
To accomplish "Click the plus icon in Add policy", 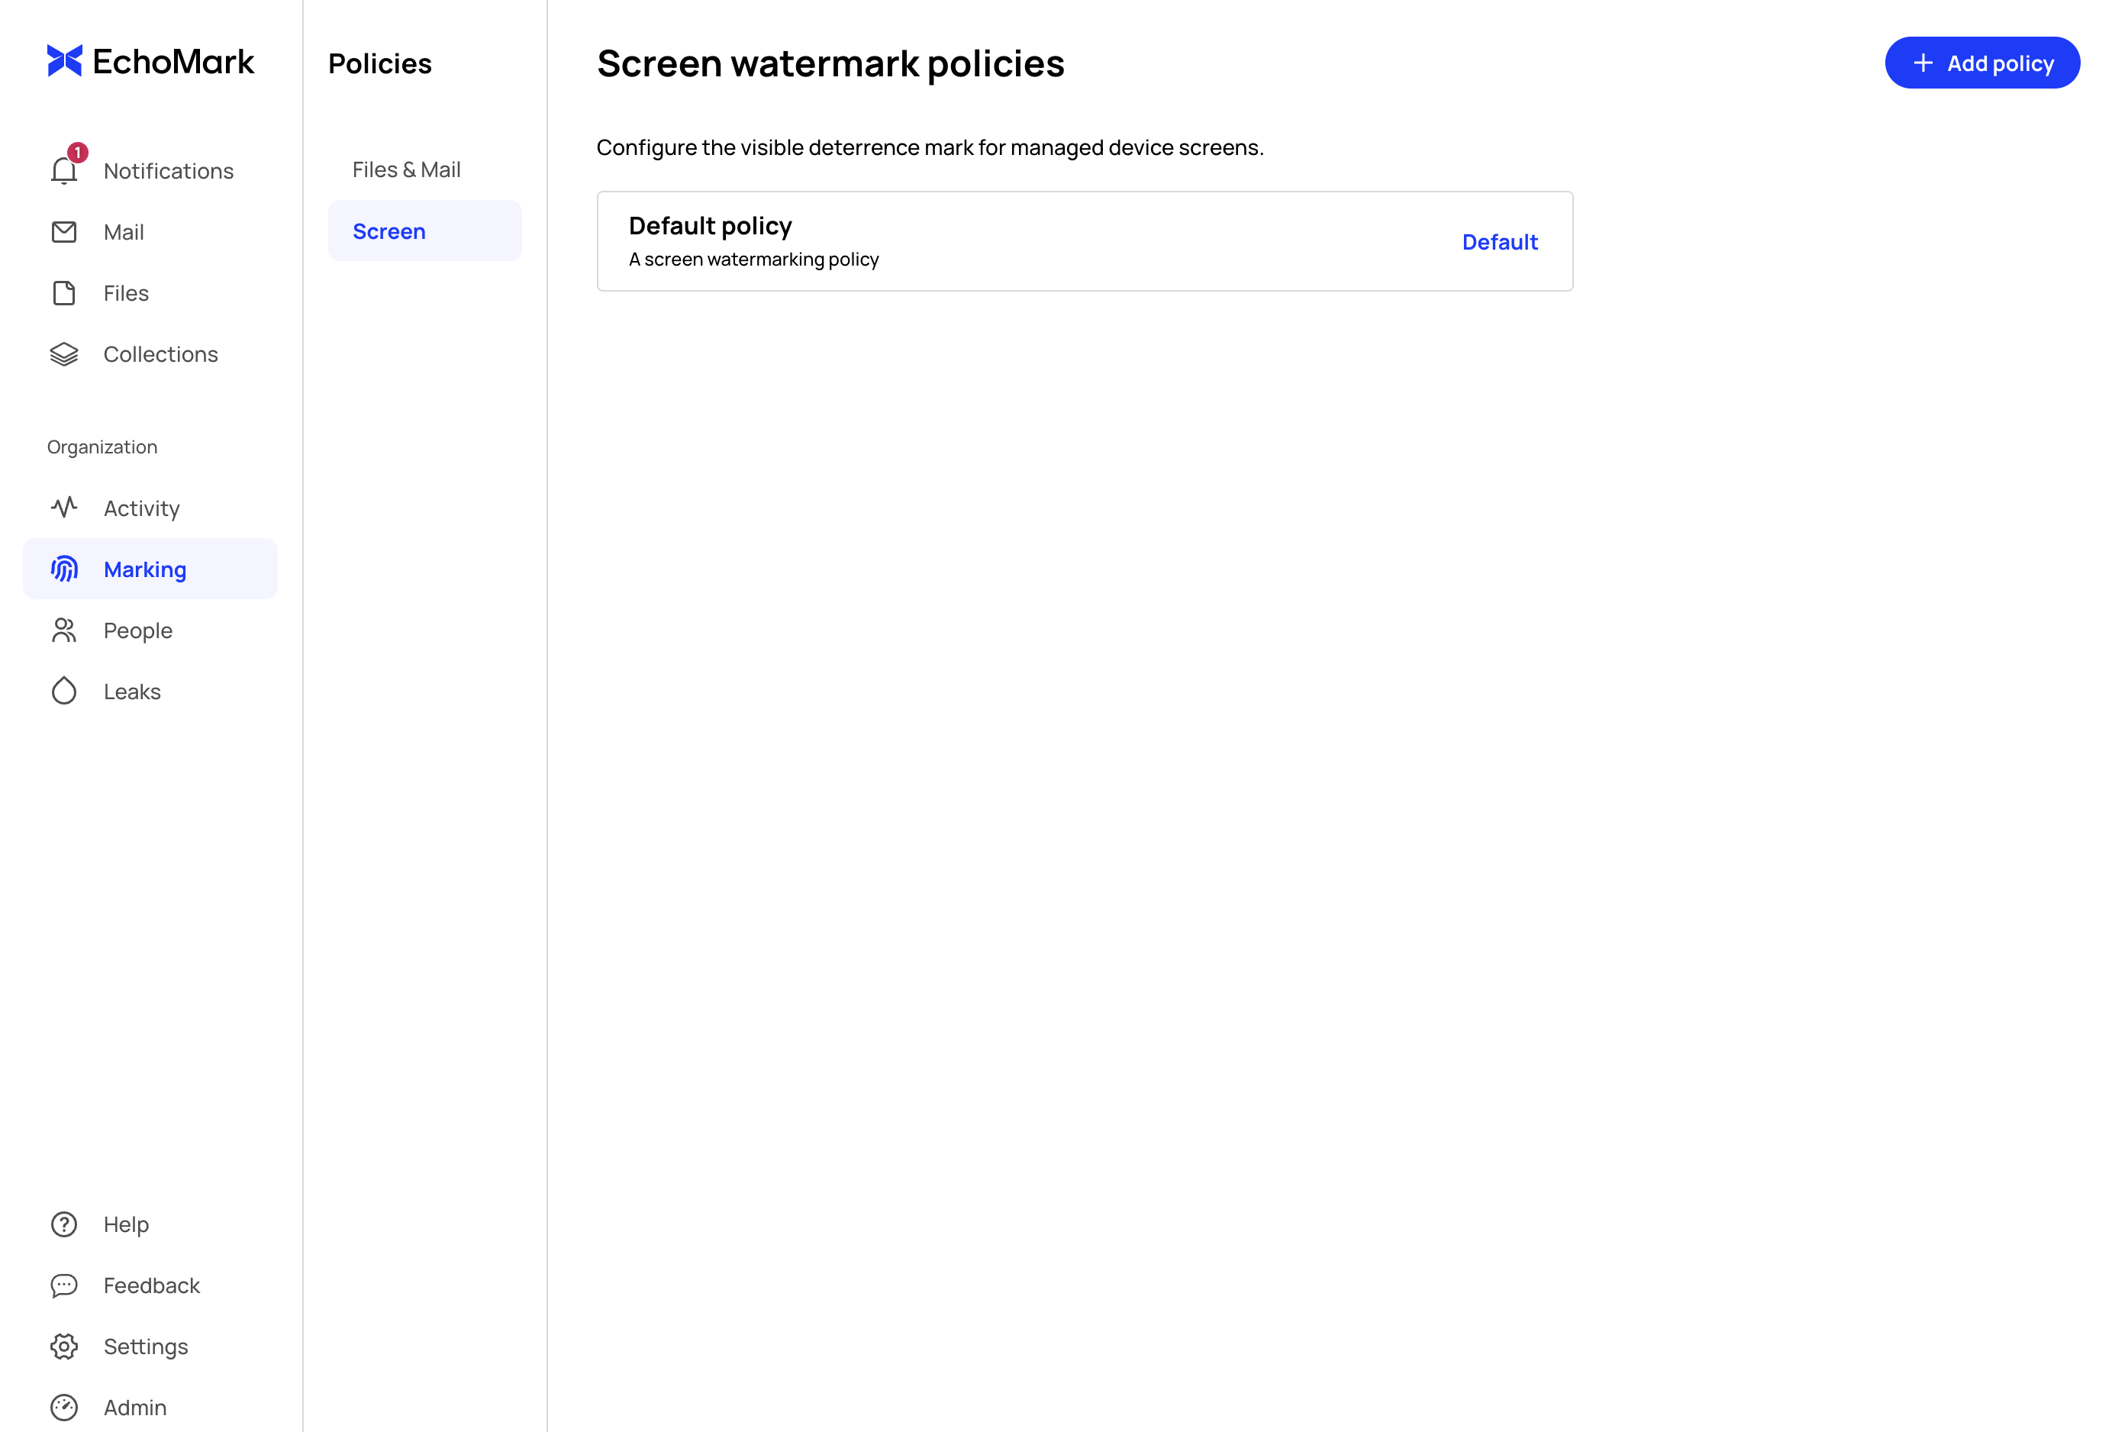I will click(1923, 63).
